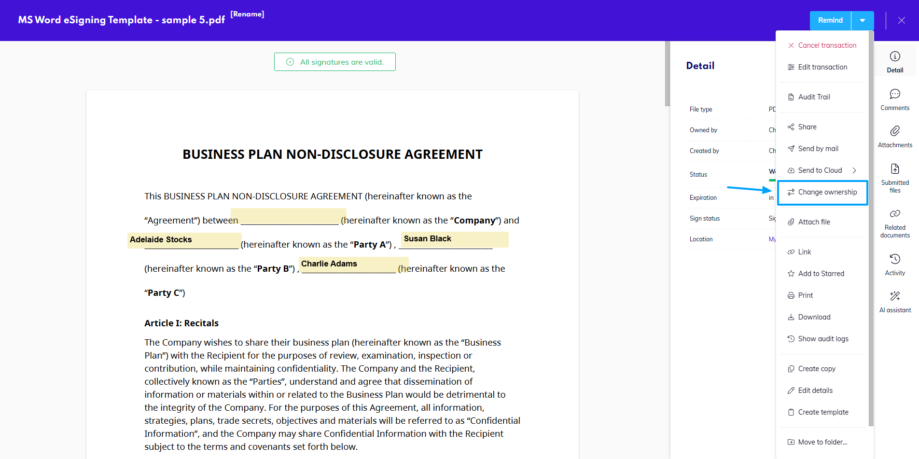Show Related documents panel

[x=894, y=223]
